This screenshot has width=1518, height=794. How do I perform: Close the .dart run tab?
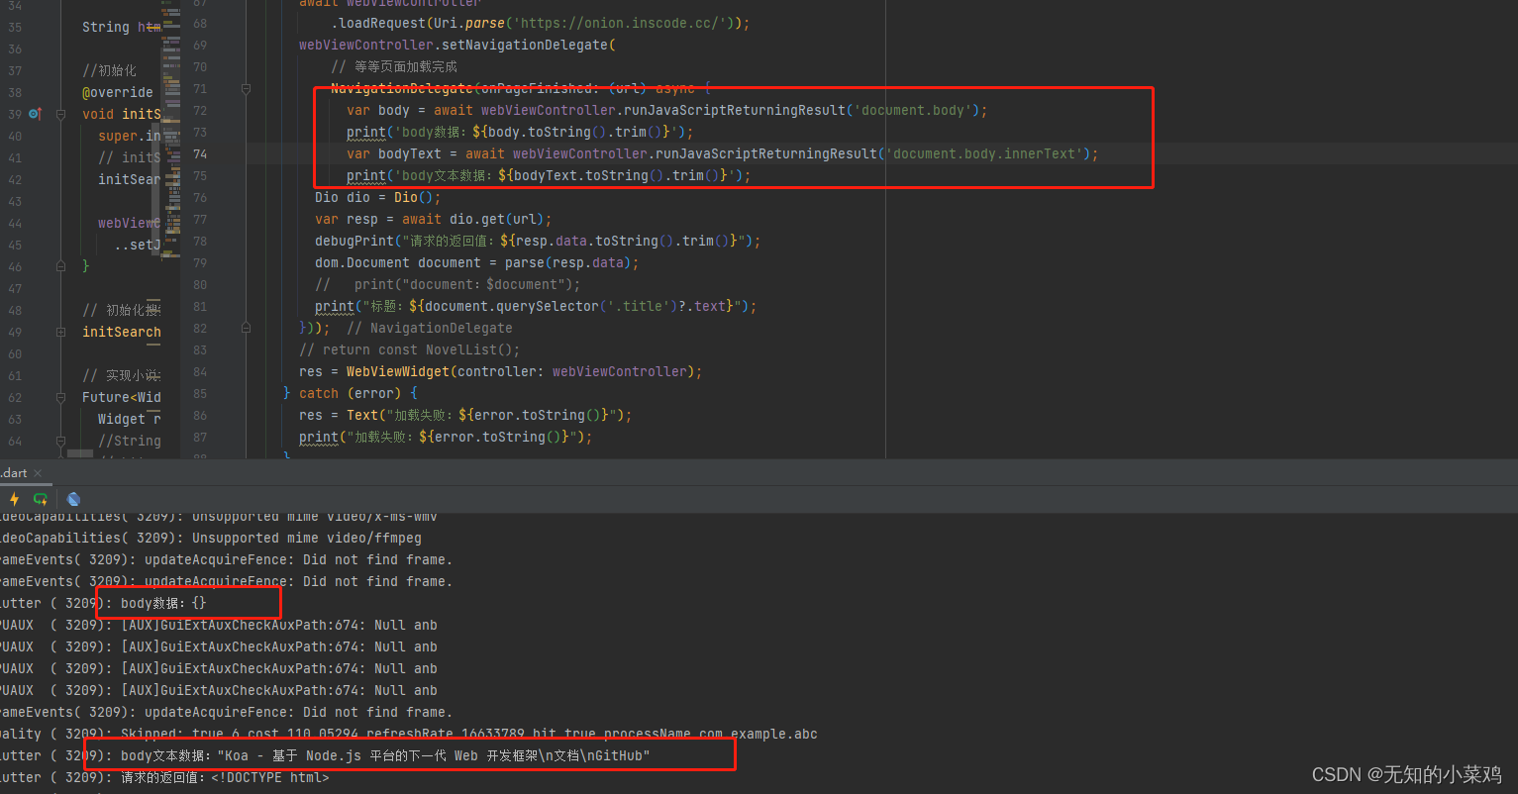(38, 473)
